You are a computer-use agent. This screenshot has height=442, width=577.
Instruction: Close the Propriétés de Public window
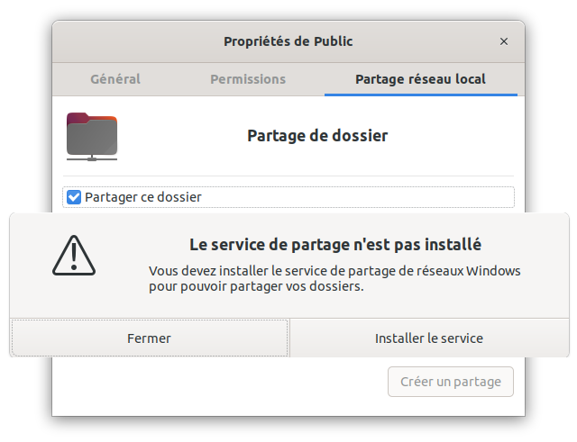tap(504, 41)
